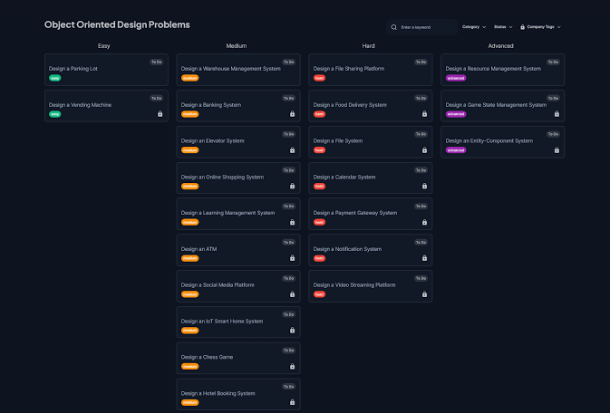This screenshot has height=413, width=610.
Task: Click the hard tag on File Sharing Platform
Action: coord(319,78)
